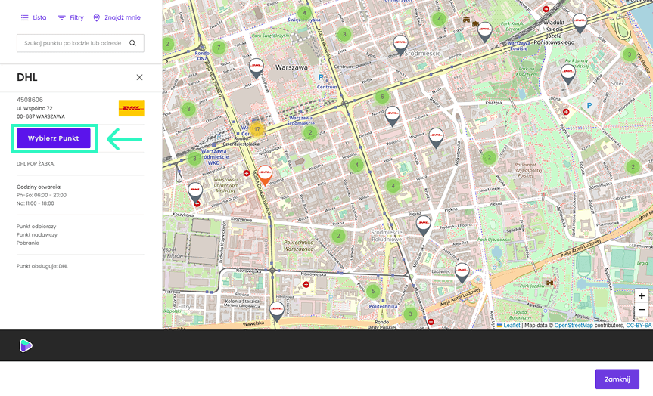Click the green cluster marker labeled 5
The image size is (653, 396).
coord(372,291)
